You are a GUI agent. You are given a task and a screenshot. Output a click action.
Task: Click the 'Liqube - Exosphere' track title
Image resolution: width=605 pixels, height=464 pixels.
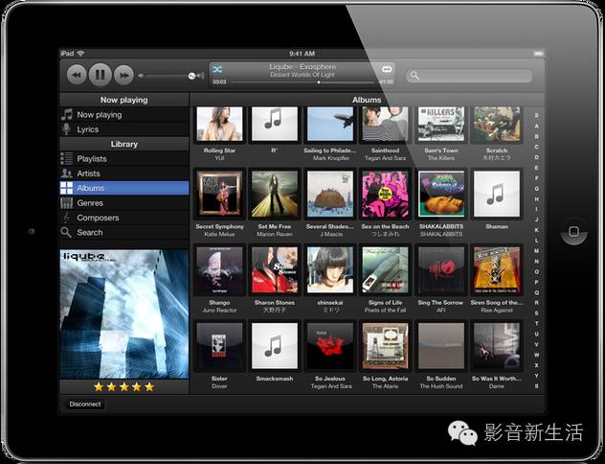tap(302, 67)
